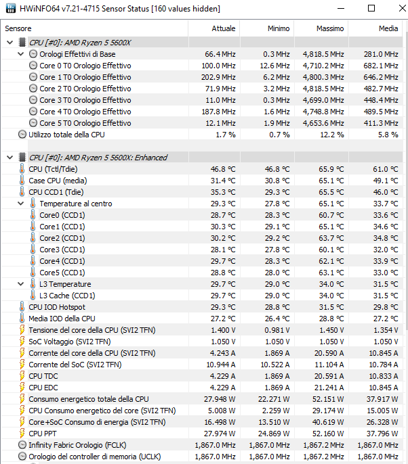This screenshot has width=408, height=464.
Task: Click the thermometer icon beside Temperature al centro
Action: pyautogui.click(x=33, y=204)
